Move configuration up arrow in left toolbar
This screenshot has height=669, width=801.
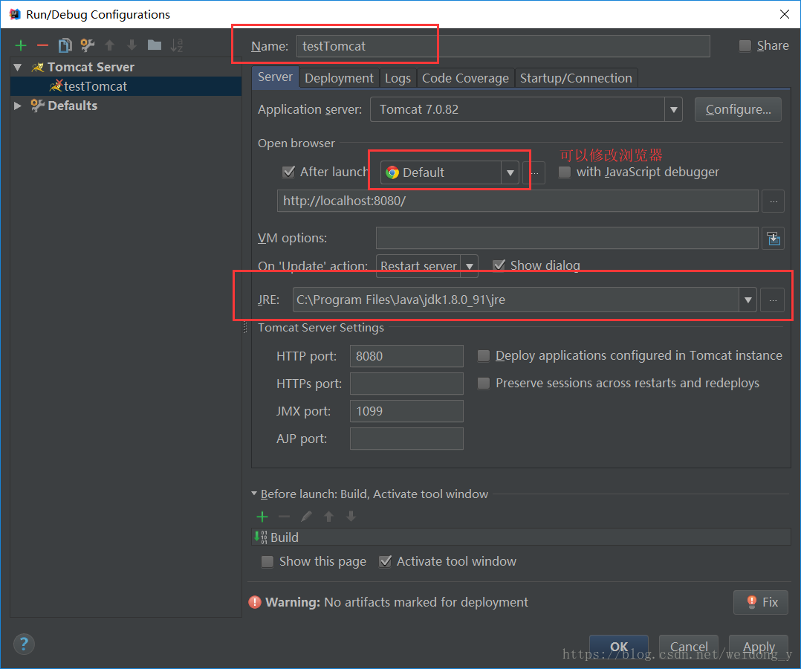click(x=109, y=45)
